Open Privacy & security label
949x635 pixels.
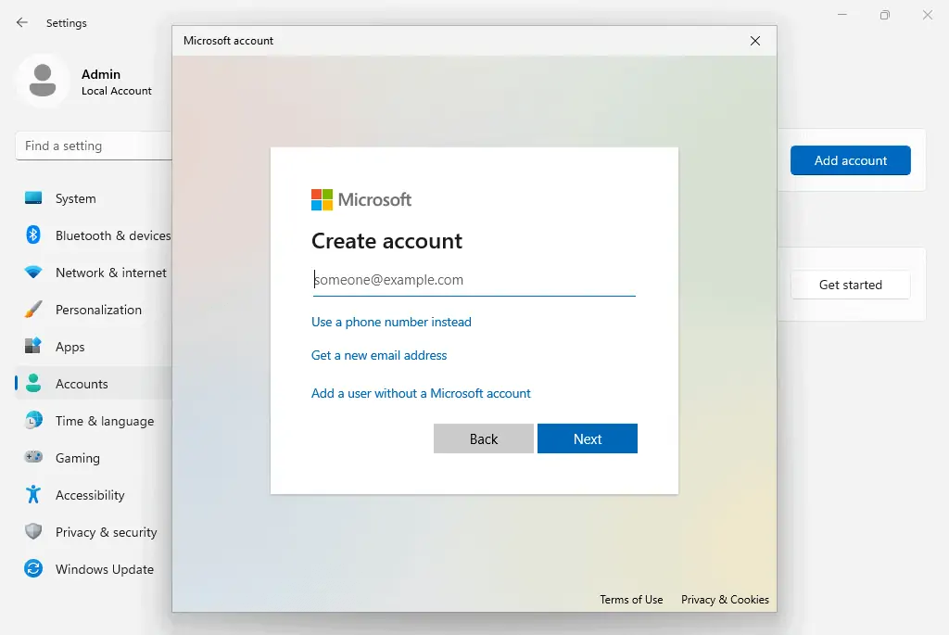coord(107,532)
